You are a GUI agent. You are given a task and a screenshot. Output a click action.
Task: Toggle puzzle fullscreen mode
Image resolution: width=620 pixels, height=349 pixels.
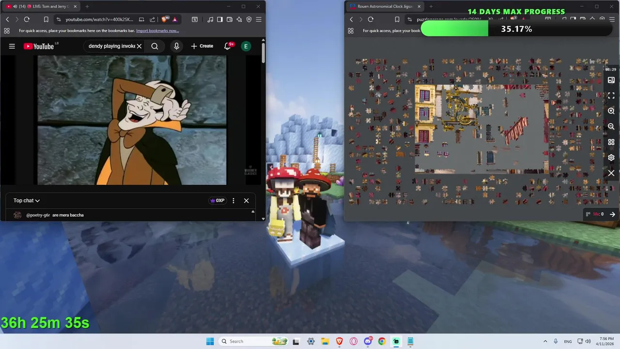(611, 95)
